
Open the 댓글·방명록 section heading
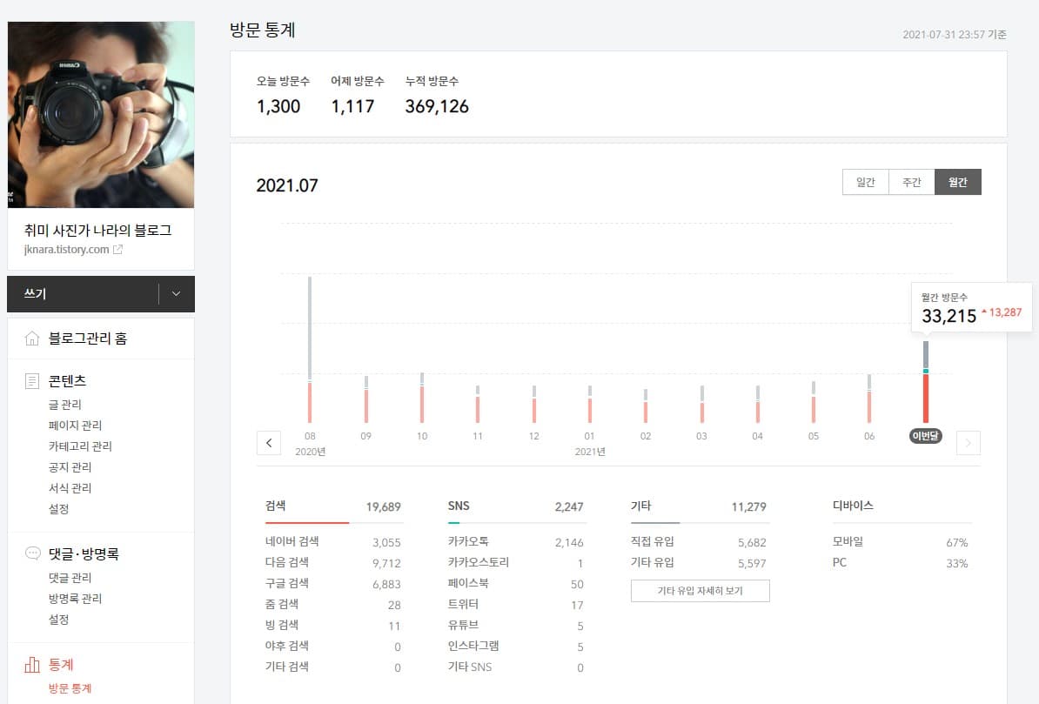coord(84,554)
